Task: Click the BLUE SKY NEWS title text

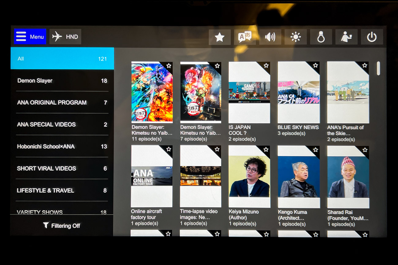Action: (298, 127)
